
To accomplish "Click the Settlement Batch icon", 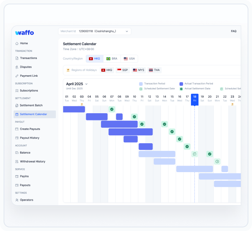I will (x=17, y=105).
